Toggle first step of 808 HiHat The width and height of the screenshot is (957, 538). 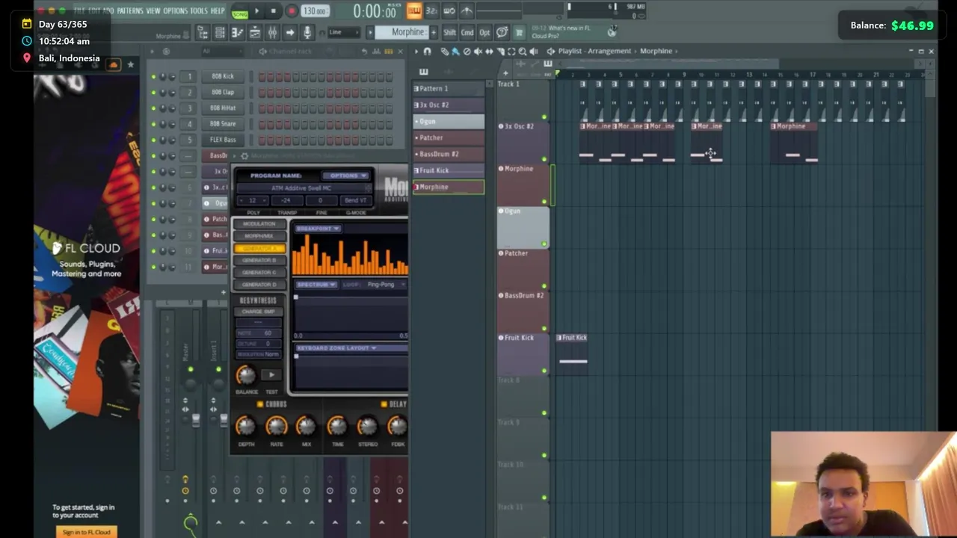(x=262, y=108)
